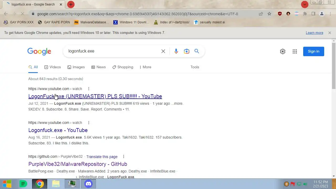Switch to the News tab
The height and width of the screenshot is (189, 336).
[98, 67]
